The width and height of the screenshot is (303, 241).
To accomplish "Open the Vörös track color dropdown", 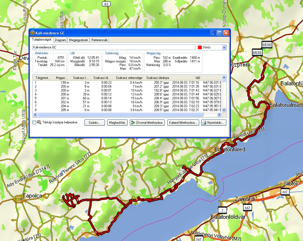I will point(224,47).
